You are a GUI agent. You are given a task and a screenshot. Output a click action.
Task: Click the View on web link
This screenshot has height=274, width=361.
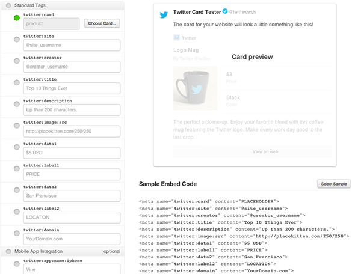[244, 151]
